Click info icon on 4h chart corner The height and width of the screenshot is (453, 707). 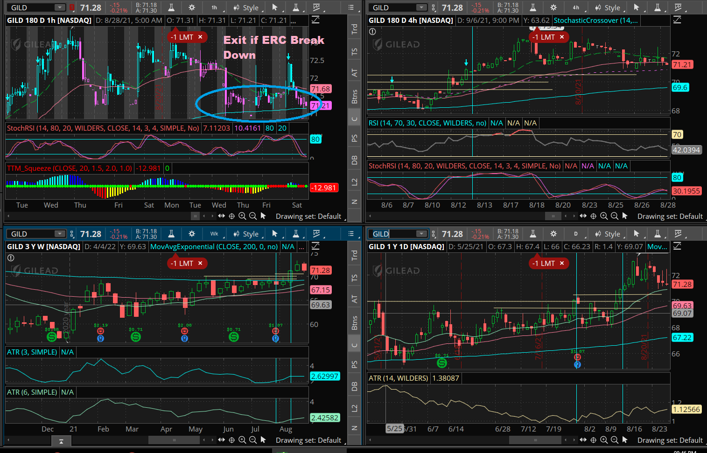(x=372, y=32)
